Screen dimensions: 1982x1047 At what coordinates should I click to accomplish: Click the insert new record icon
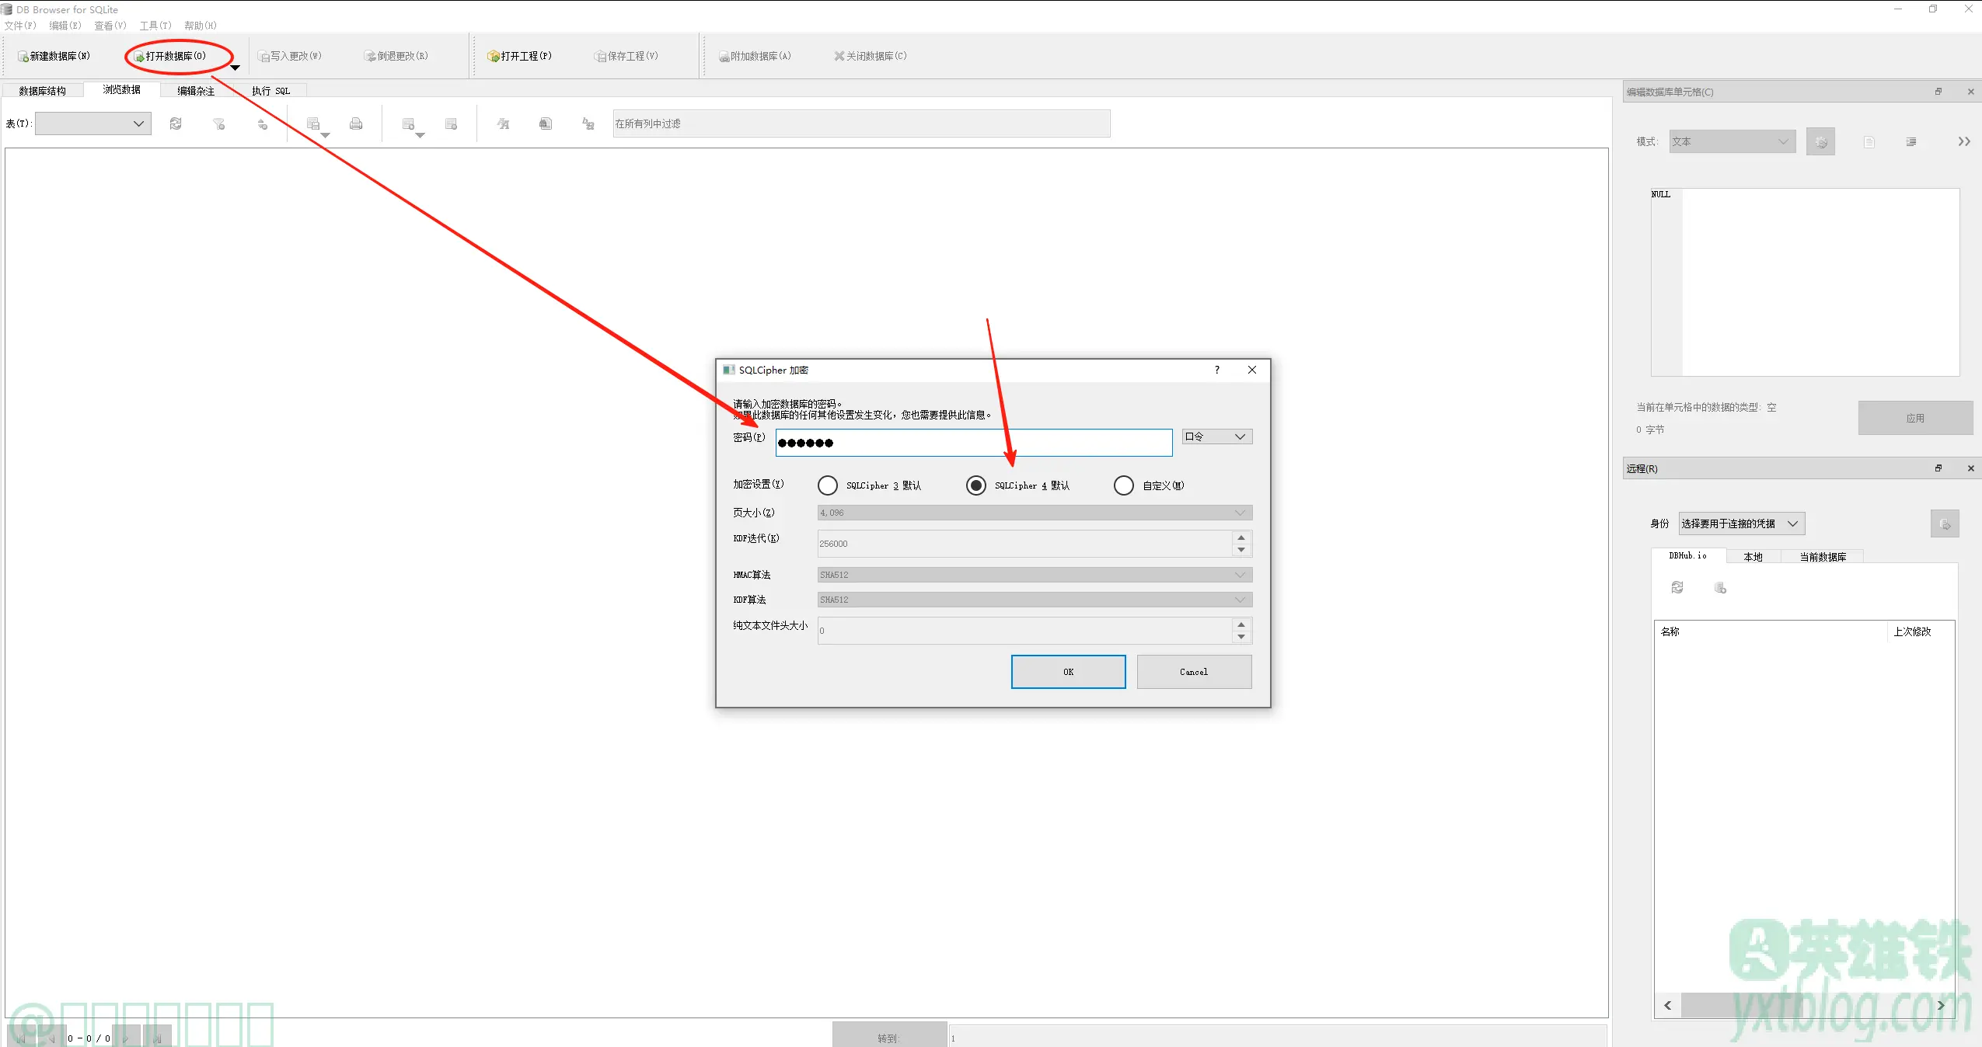click(408, 123)
